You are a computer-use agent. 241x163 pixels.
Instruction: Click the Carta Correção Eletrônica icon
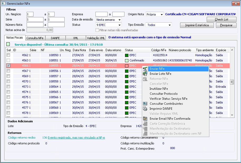point(145,124)
